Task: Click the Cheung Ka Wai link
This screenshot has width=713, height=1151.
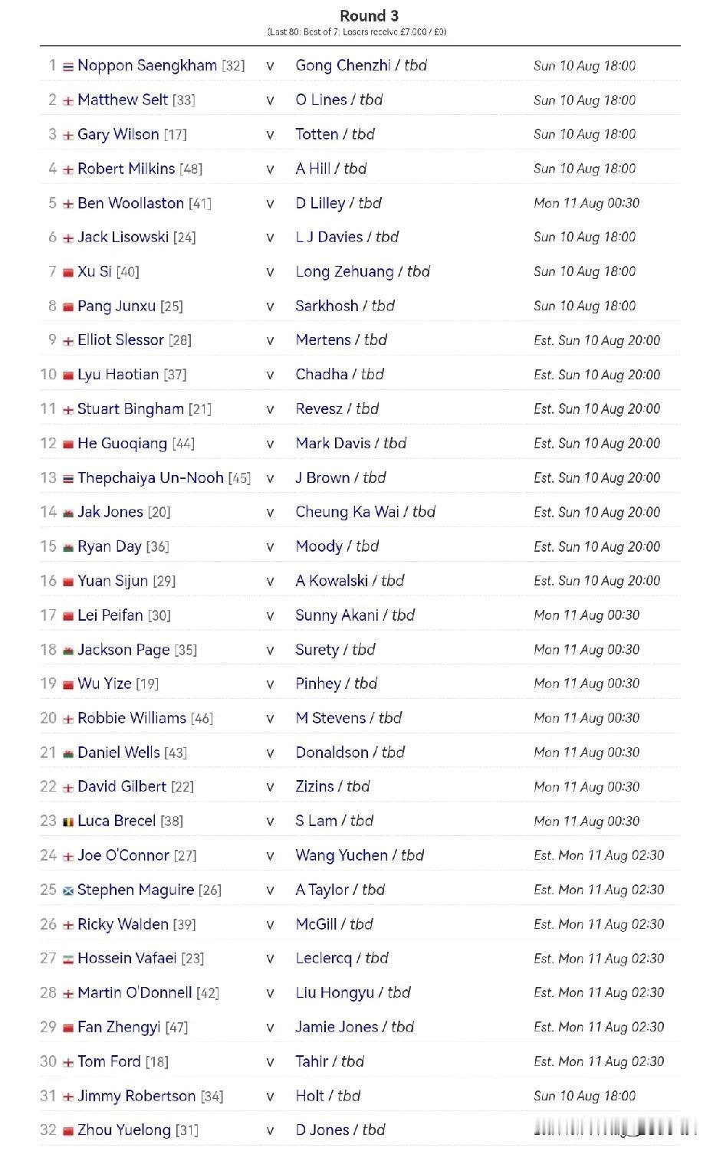Action: coord(347,513)
